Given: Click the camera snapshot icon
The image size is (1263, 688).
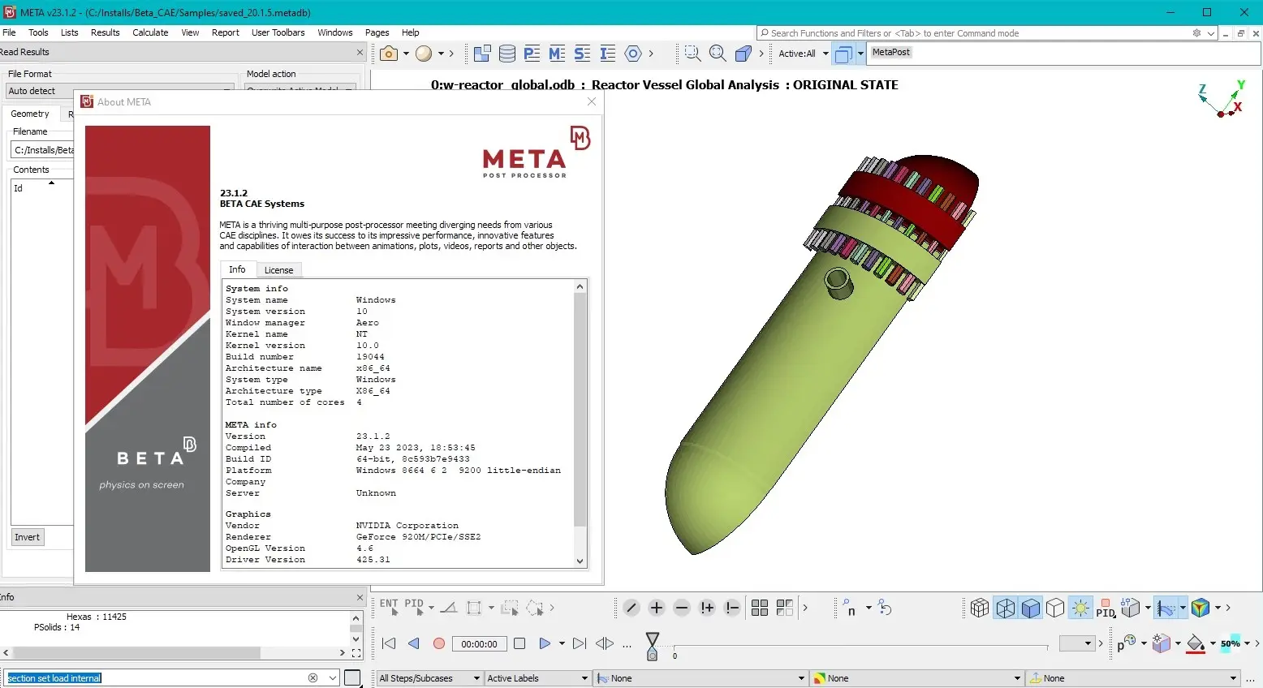Looking at the screenshot, I should tap(389, 54).
